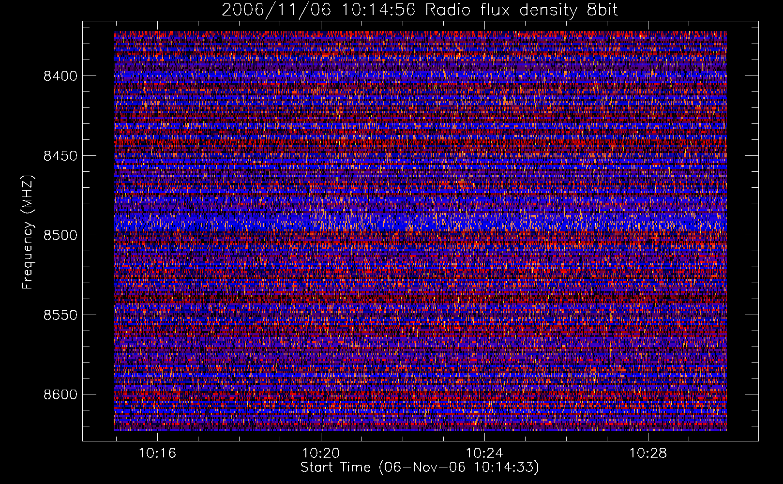This screenshot has width=783, height=484.
Task: Click the 'Frequency (MHZ)' axis title
Action: (28, 232)
